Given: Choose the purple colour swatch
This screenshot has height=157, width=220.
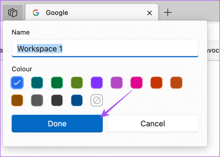Looking at the screenshot, I should click(x=97, y=83).
